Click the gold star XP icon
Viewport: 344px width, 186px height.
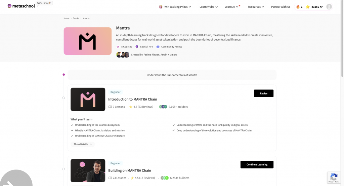tap(308, 7)
